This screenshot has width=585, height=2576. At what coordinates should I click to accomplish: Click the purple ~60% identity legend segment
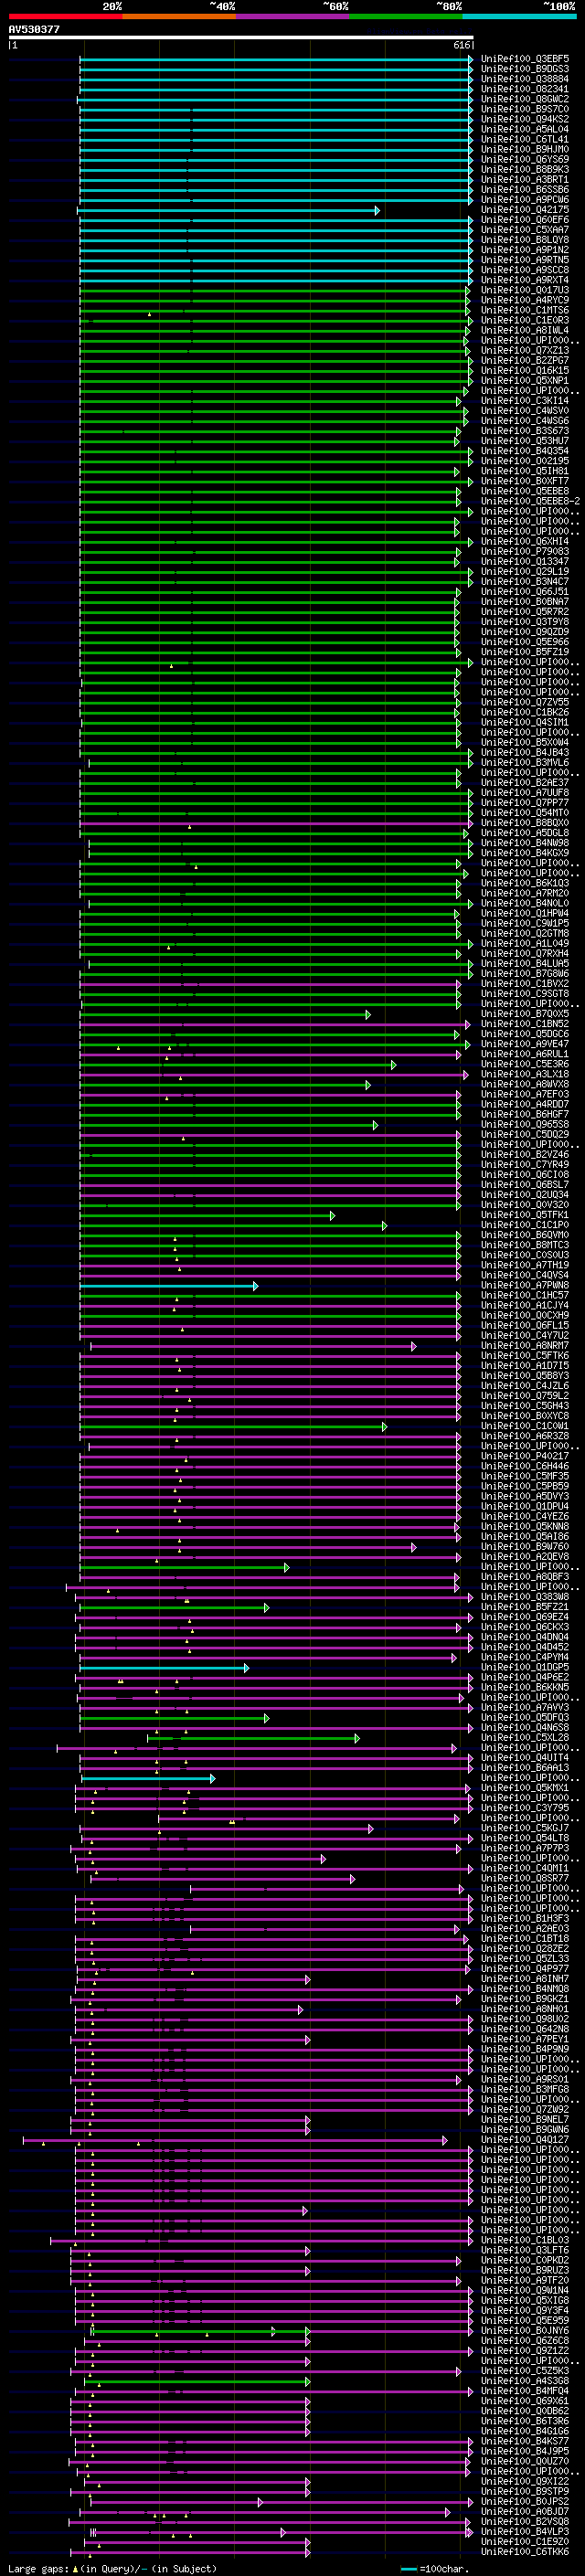tap(293, 16)
